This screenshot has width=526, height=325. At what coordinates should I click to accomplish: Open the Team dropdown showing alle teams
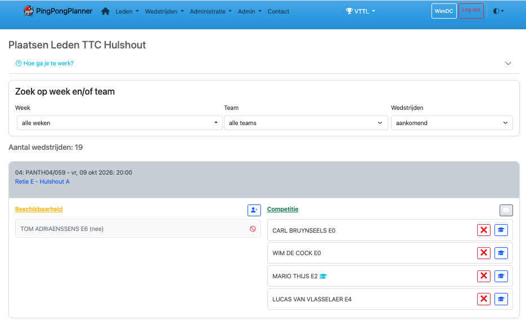coord(306,123)
